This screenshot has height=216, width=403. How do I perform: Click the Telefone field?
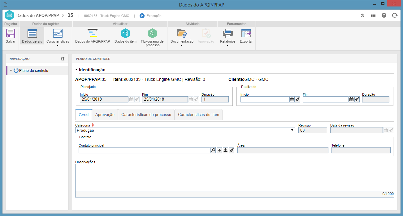pyautogui.click(x=361, y=150)
